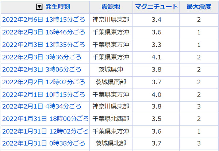Select magnitude 3.7 in the 茨城県南部 row
Screen dimensions: 219x151
coord(157,82)
